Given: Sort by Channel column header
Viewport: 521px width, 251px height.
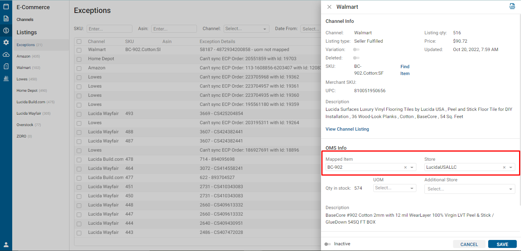Looking at the screenshot, I should tap(96, 42).
